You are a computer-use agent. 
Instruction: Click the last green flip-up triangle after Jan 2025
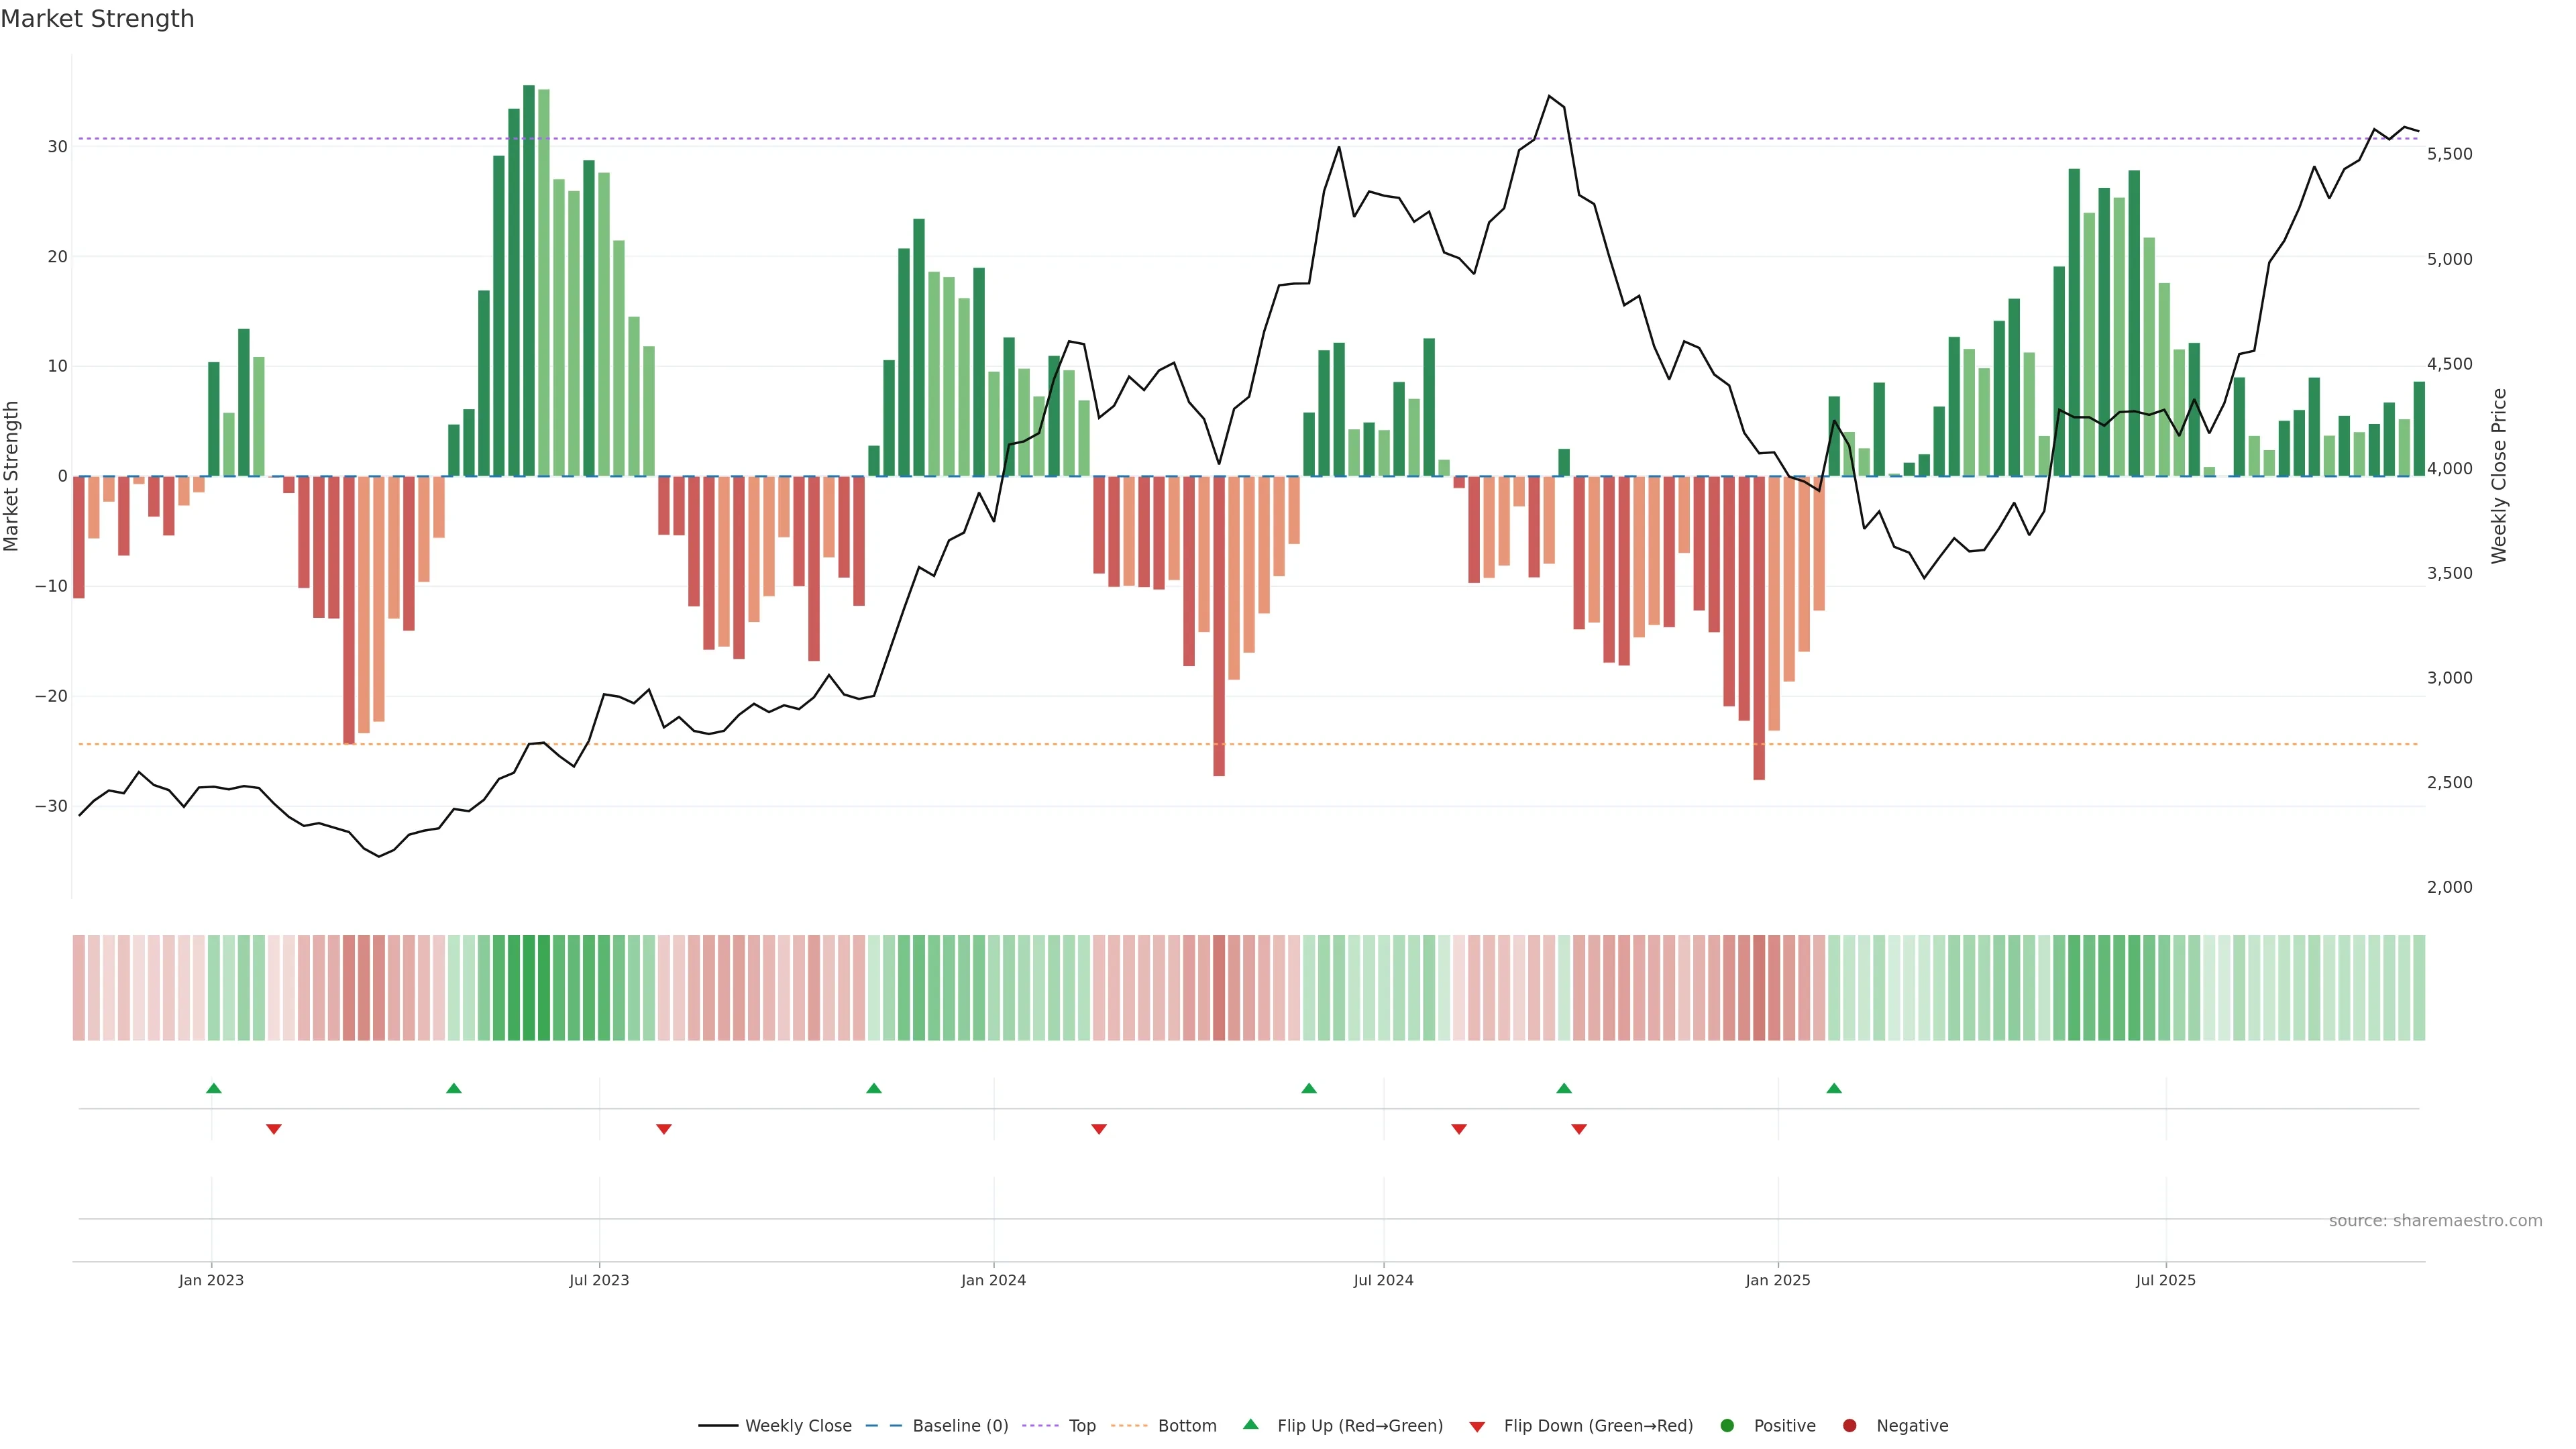1833,1088
